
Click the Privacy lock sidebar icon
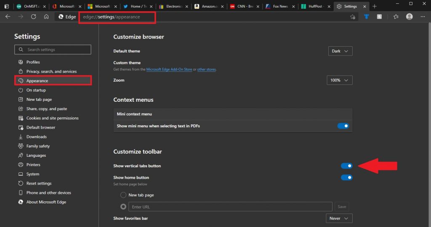click(21, 71)
